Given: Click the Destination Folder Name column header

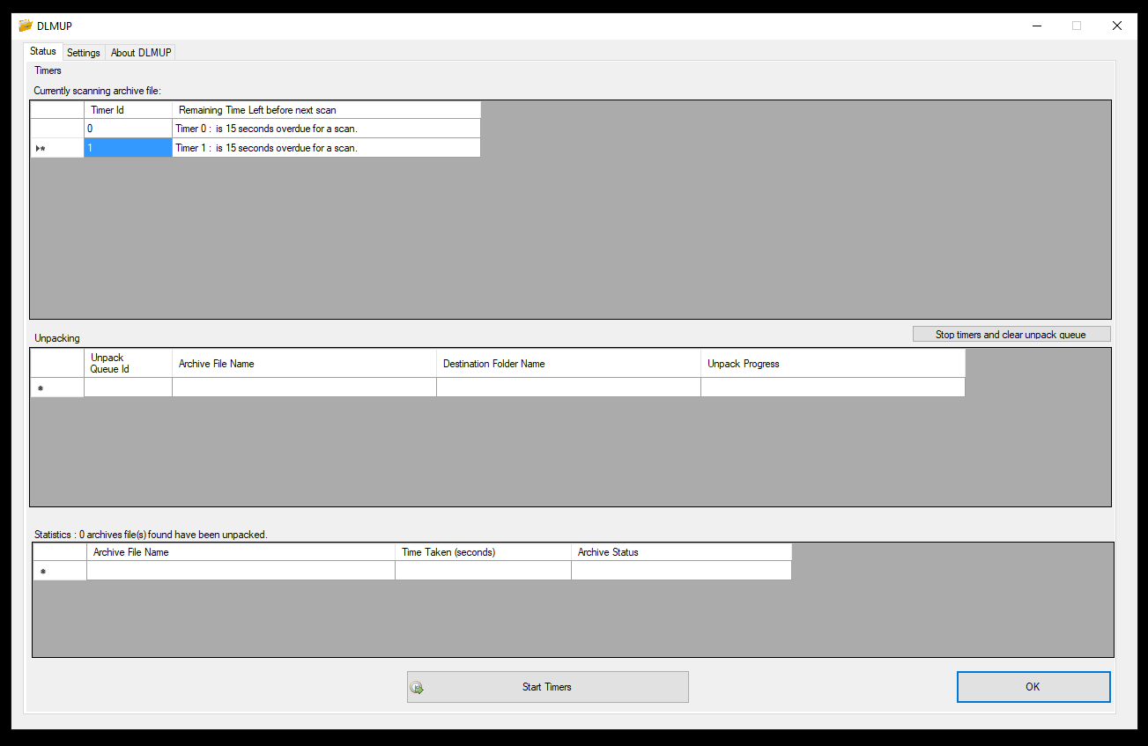Looking at the screenshot, I should pos(568,364).
